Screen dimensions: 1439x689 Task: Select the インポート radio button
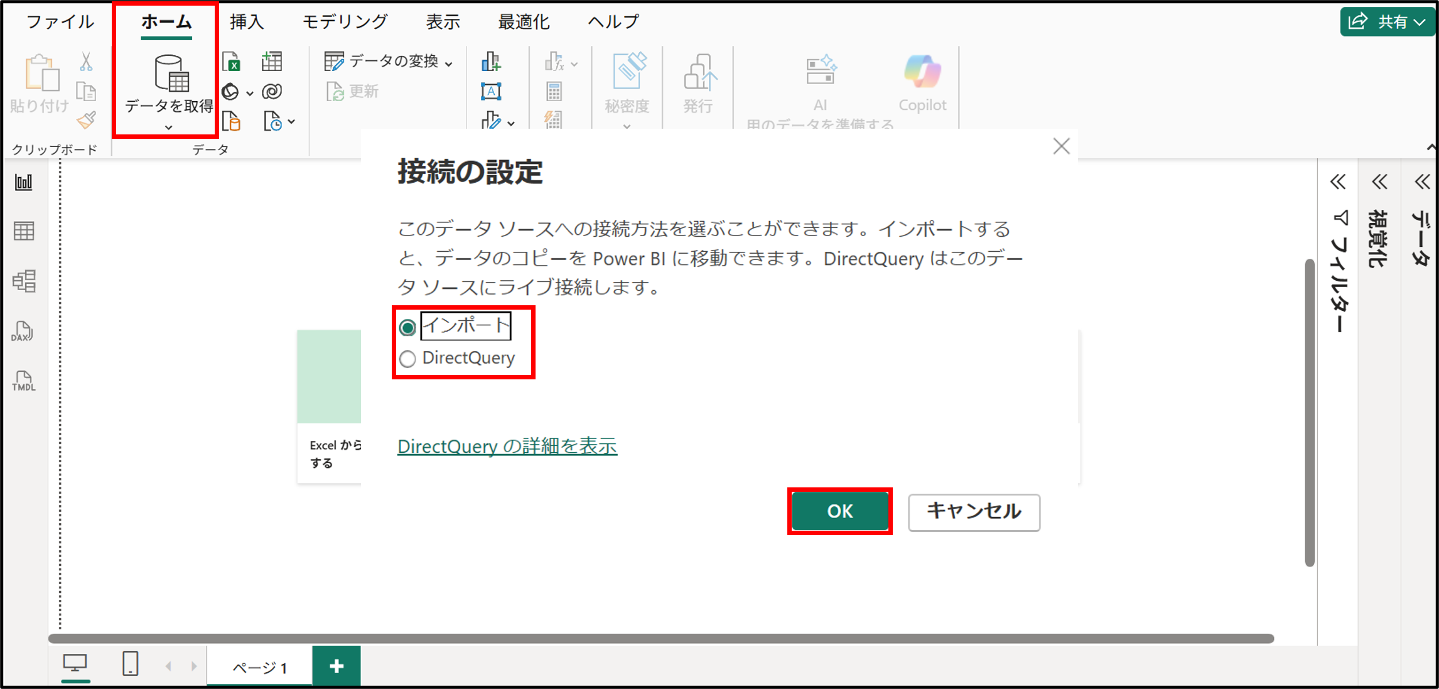coord(407,327)
